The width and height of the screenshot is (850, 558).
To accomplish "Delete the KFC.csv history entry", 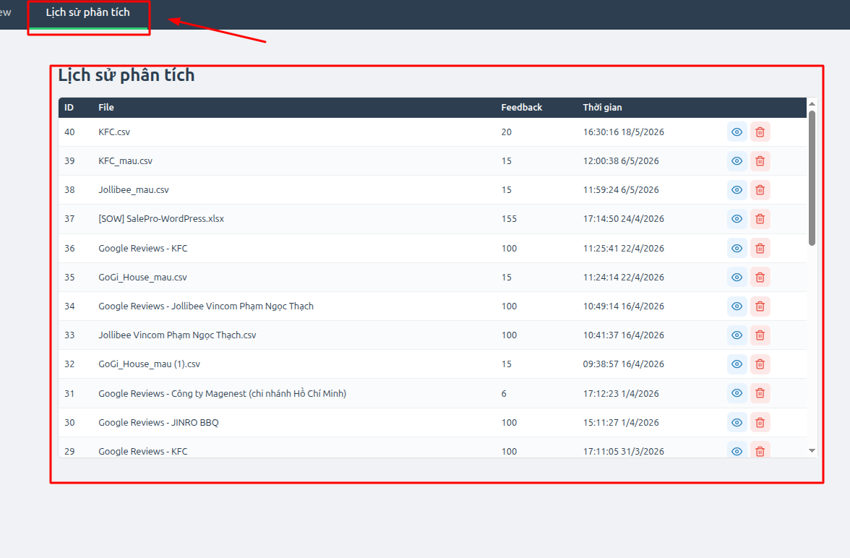I will (760, 132).
